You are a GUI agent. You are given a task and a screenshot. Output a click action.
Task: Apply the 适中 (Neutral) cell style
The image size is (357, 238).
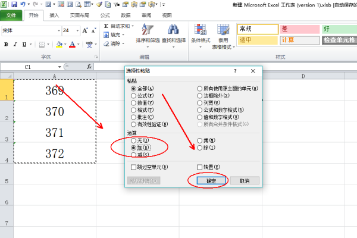pos(258,40)
